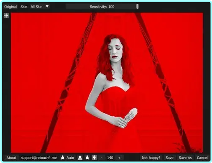Save the result with the Save button
Viewport: 212px width, 163px height.
169,158
